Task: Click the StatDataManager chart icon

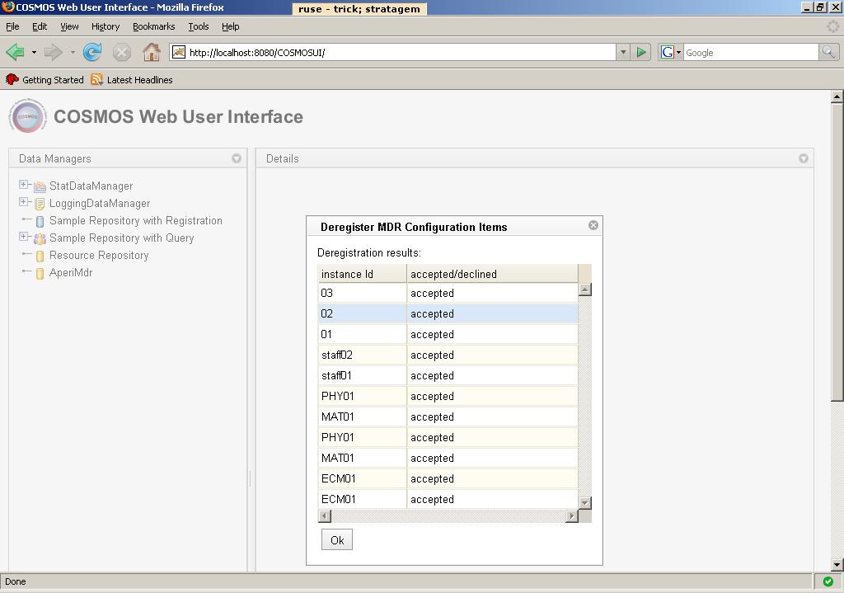Action: coord(40,186)
